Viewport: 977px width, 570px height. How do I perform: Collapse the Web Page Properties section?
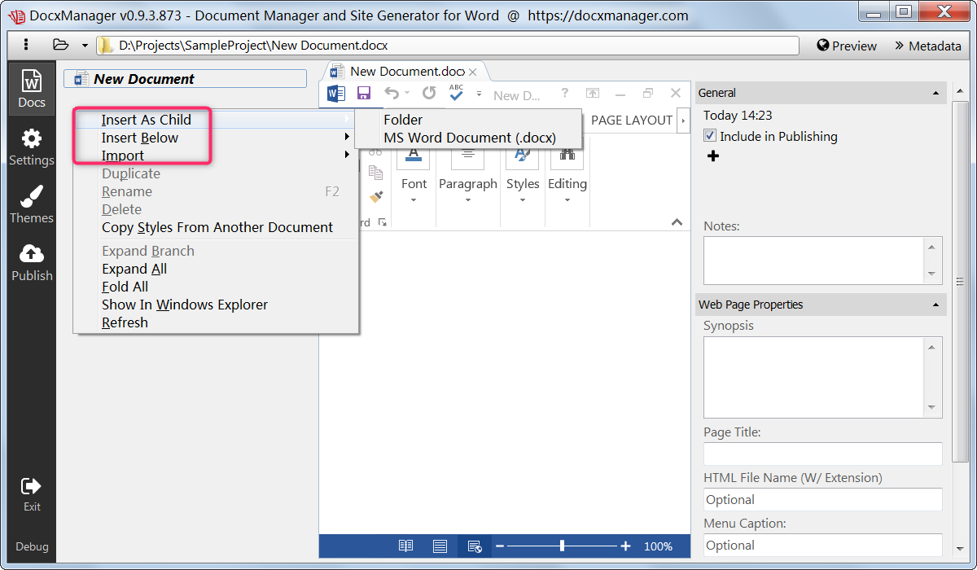click(x=935, y=305)
